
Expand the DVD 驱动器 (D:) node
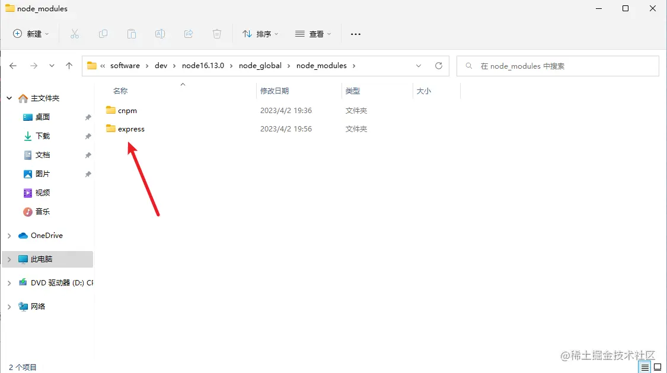9,283
